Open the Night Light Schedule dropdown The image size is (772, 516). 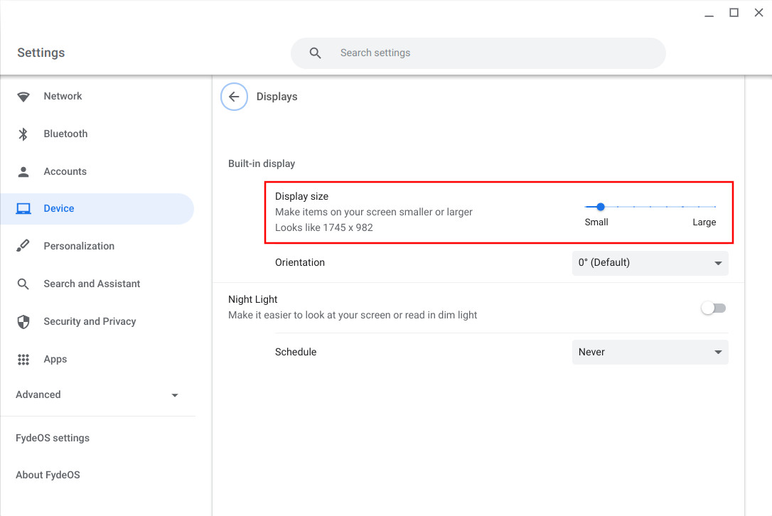point(650,353)
